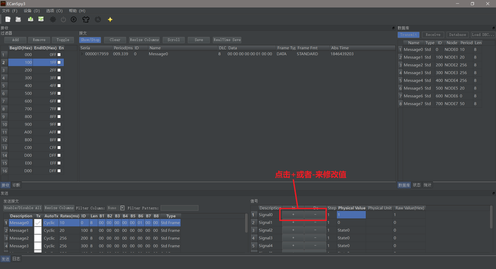496x269 pixels.
Task: Switch to the 状态 tab
Action: (417, 185)
